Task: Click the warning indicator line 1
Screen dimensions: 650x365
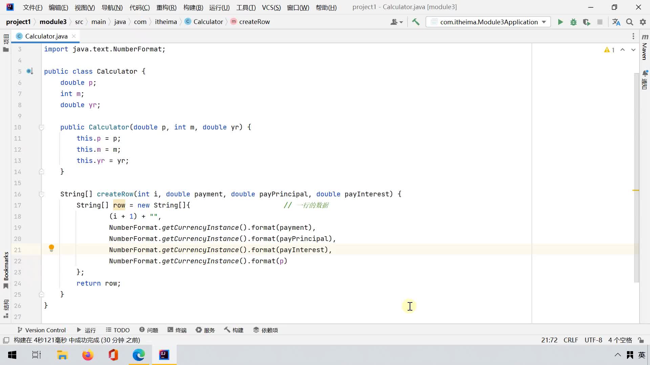Action: [610, 49]
